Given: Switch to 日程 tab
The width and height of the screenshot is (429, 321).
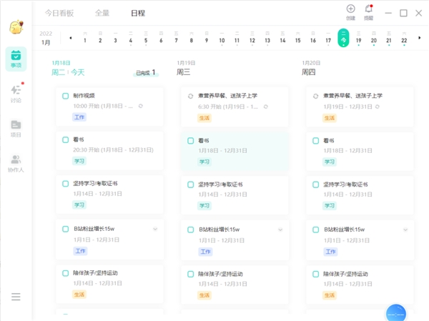Looking at the screenshot, I should click(138, 13).
